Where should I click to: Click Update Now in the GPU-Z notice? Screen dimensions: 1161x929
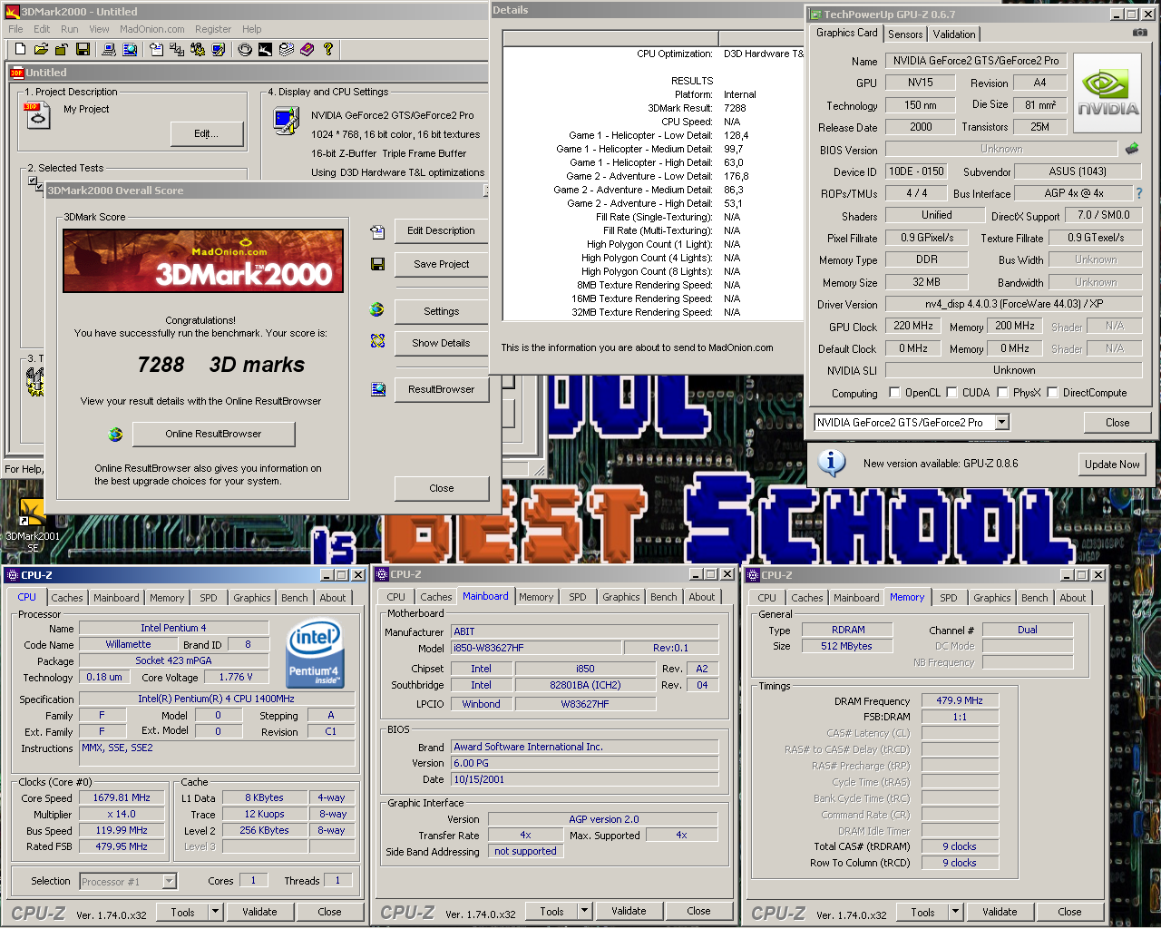click(1112, 464)
